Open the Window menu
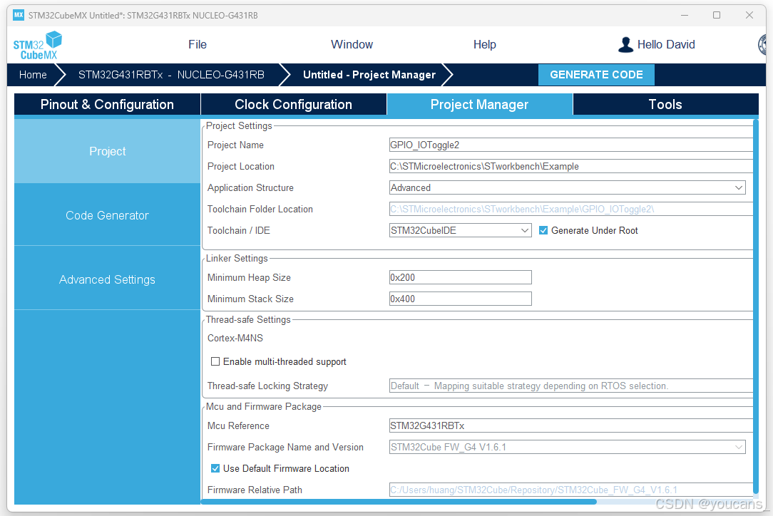 point(352,44)
